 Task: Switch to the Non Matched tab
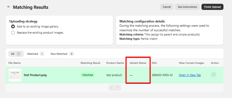[62, 54]
